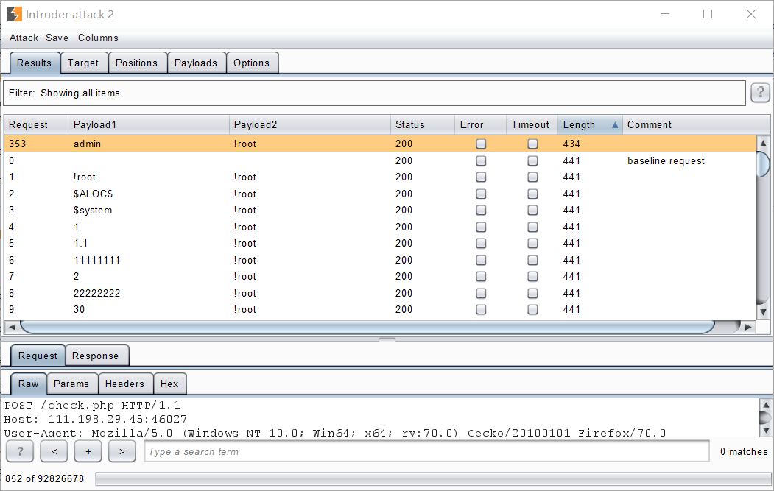This screenshot has height=491, width=774.
Task: Select row with payload 11111111
Action: click(380, 260)
